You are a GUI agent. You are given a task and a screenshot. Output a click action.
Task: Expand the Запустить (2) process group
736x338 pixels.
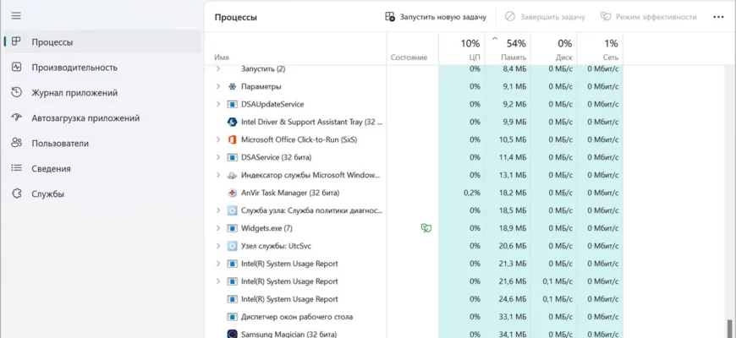(217, 69)
